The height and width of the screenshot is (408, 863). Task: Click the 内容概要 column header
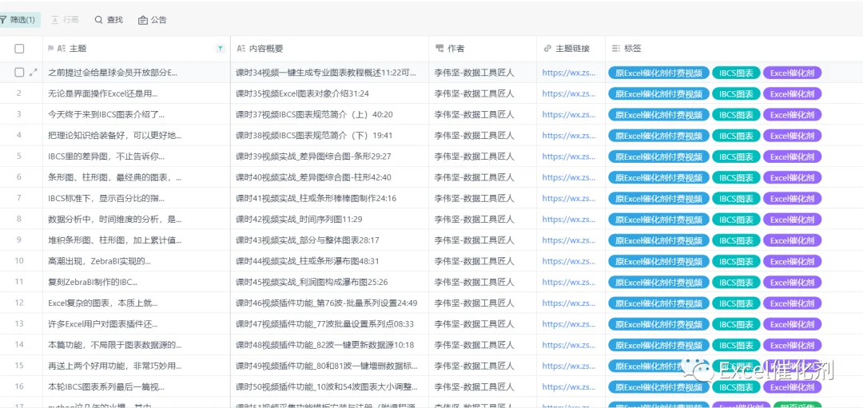tap(329, 49)
